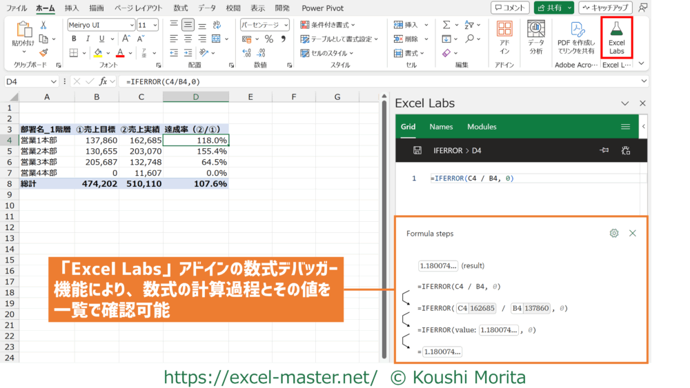Click the Add-ins (アドイン) ribbon icon
Screen dimensions: 690x388
pos(504,37)
